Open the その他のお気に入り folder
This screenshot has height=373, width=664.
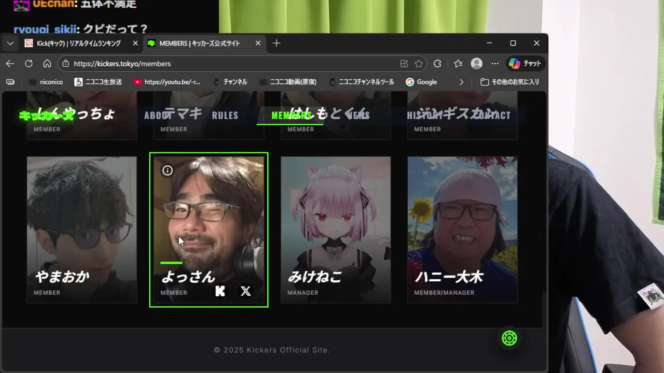[510, 82]
